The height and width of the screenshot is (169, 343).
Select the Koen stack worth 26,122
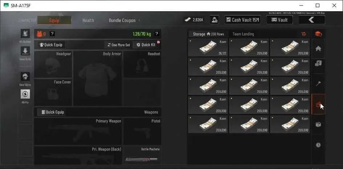[208, 47]
